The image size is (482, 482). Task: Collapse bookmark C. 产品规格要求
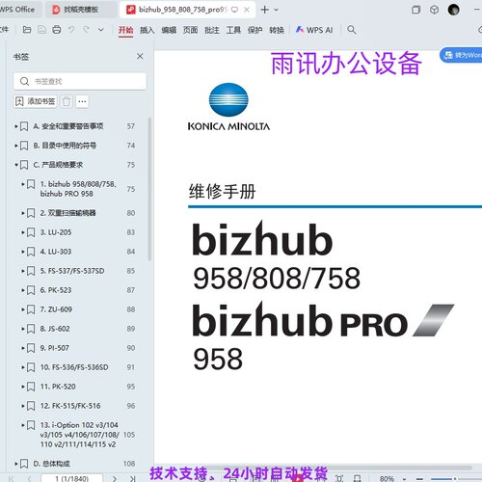point(16,165)
